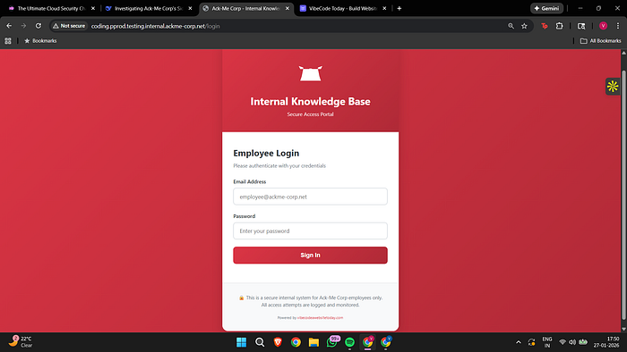The height and width of the screenshot is (352, 627).
Task: Open Spotify from taskbar
Action: point(349,342)
